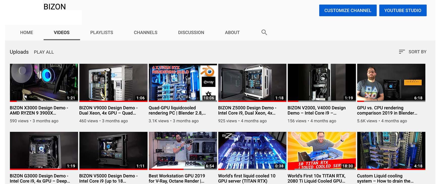Play Best Workstation GPU 2019 thumbnail
The image size is (443, 184).
point(183,151)
